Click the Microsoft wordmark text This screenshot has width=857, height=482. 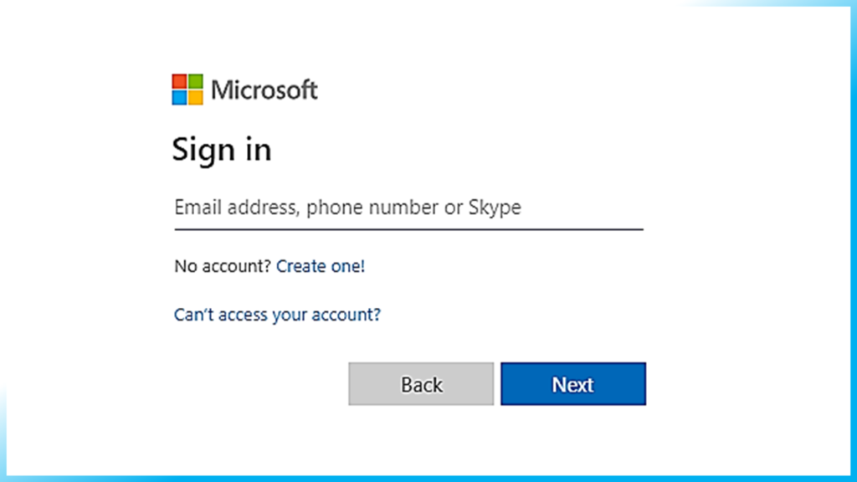[264, 90]
